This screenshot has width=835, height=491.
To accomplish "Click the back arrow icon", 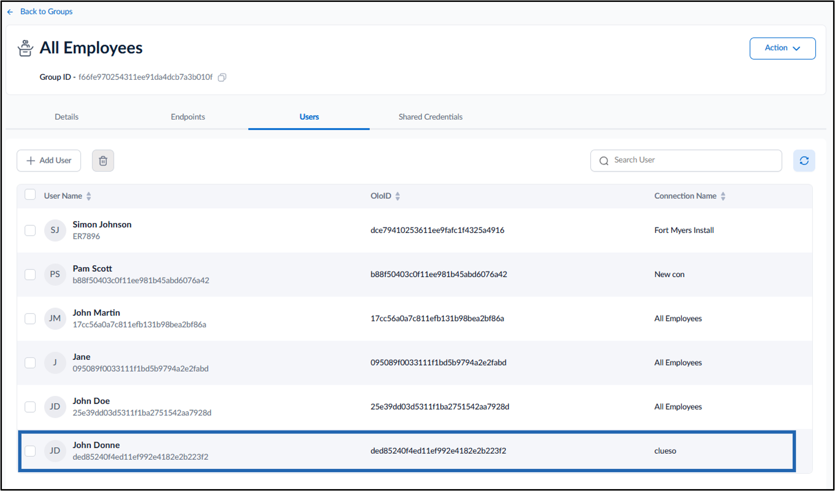I will tap(10, 12).
